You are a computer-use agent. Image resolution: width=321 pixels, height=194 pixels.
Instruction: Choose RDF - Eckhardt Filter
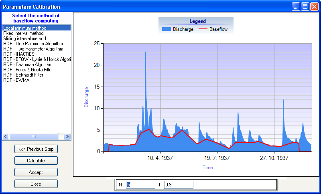pos(37,75)
